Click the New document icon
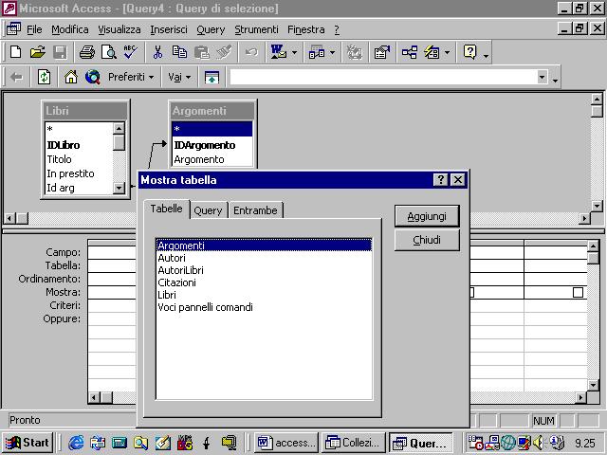This screenshot has height=455, width=607. (16, 52)
